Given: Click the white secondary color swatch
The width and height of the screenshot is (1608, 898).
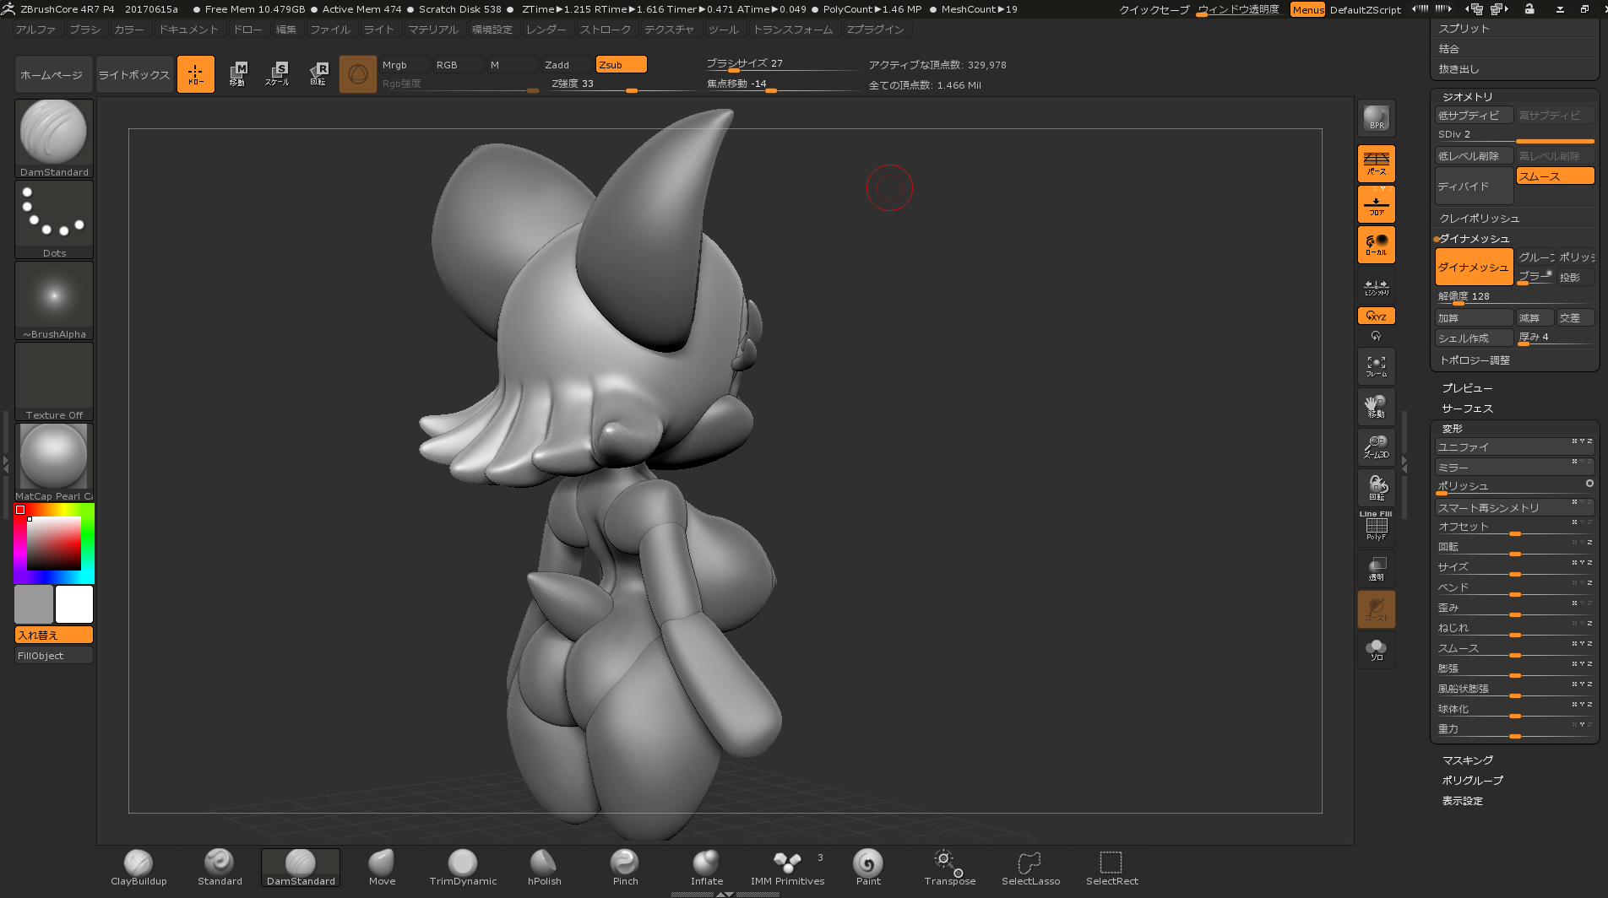Looking at the screenshot, I should 74,604.
